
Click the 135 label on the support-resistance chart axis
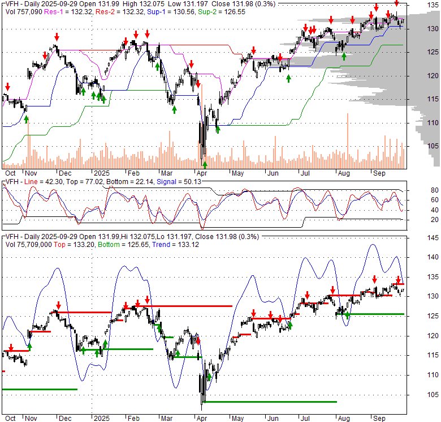(x=433, y=5)
